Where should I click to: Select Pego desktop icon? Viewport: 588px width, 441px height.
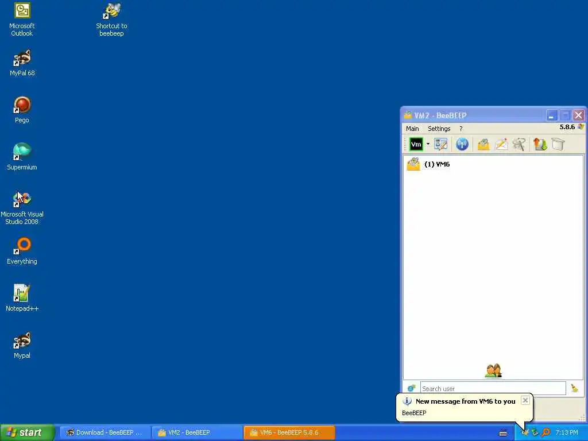pyautogui.click(x=22, y=110)
